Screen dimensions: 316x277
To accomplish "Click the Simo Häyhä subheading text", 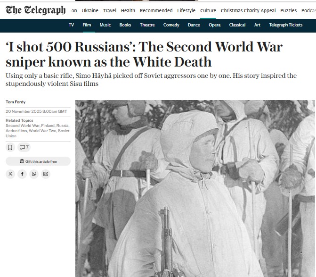I will [x=151, y=80].
